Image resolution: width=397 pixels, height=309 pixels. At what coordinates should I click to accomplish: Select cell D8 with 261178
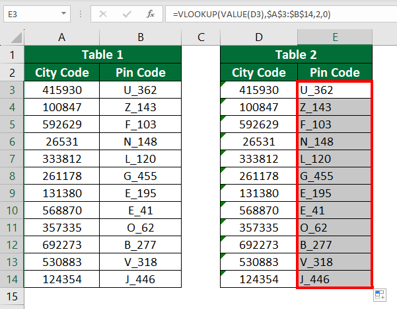coord(259,176)
